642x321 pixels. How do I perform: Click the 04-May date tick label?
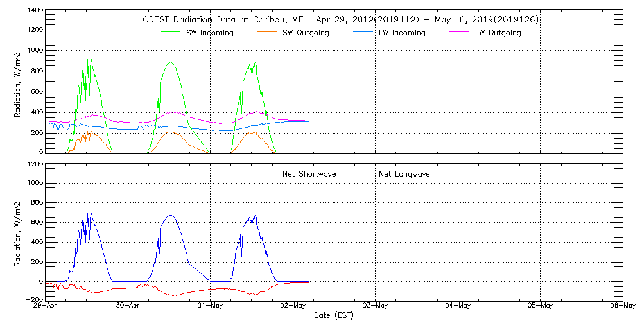[457, 306]
